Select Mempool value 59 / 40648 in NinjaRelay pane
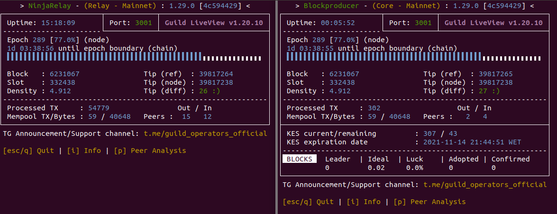The image size is (557, 214). 110,116
